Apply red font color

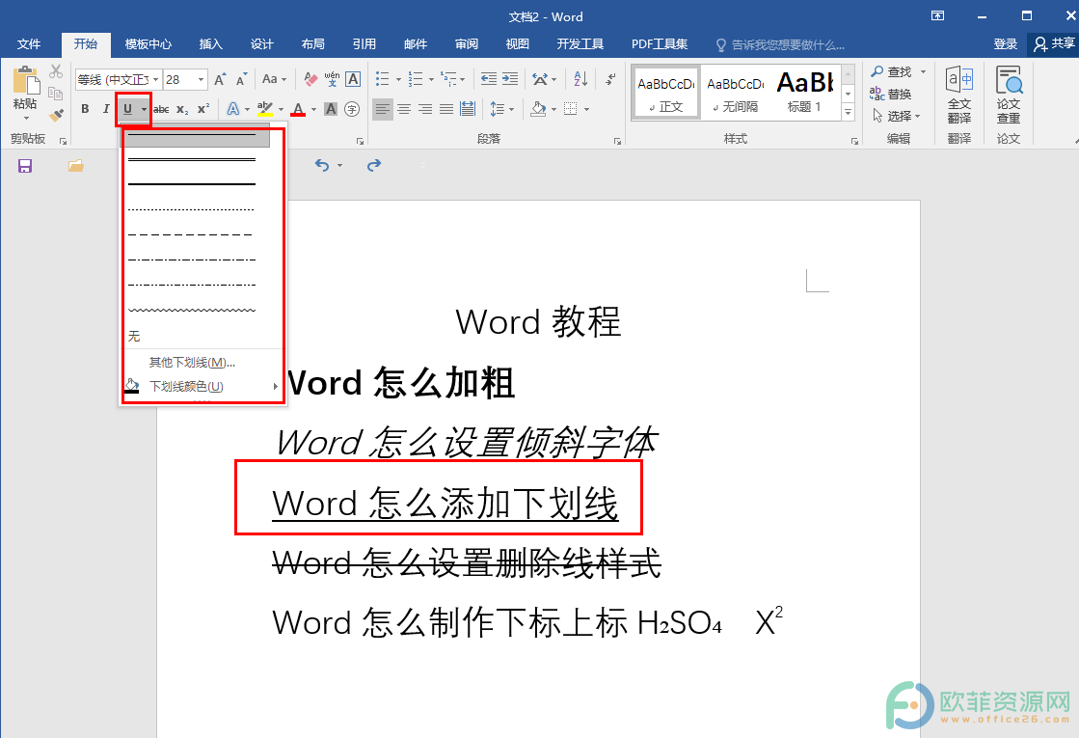298,109
